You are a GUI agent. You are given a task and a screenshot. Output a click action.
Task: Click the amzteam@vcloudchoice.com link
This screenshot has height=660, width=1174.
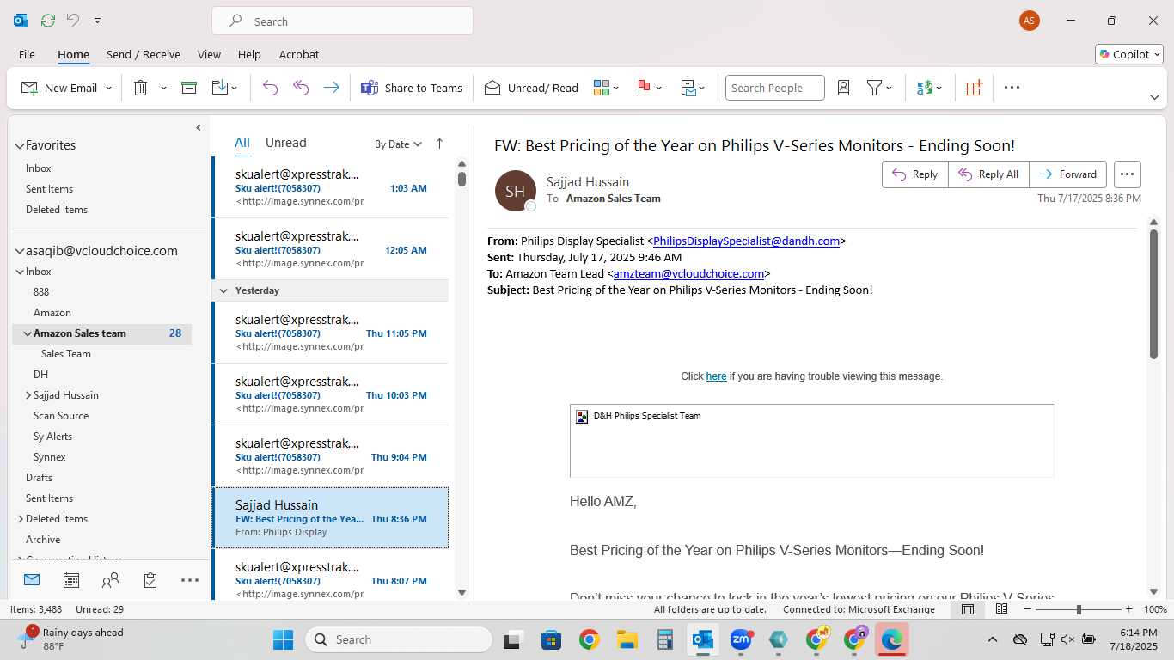click(688, 274)
